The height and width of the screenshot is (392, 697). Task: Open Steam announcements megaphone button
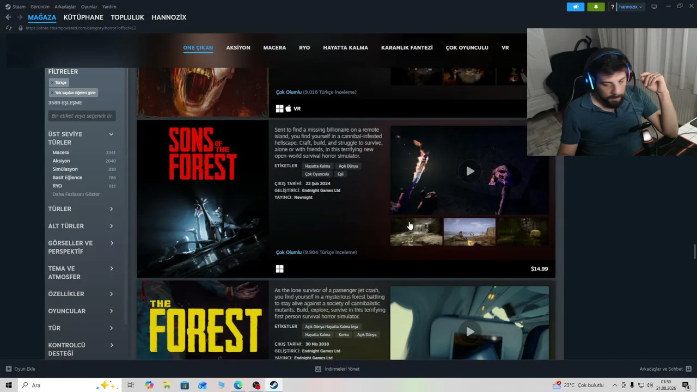click(x=576, y=7)
